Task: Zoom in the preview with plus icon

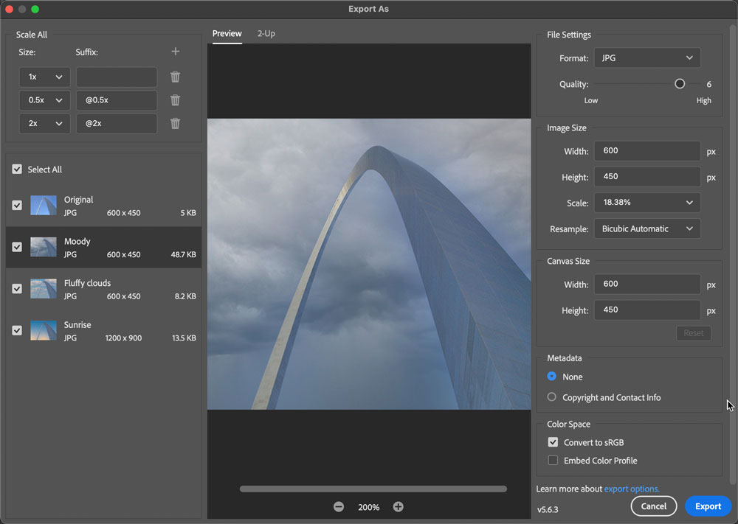Action: [399, 507]
